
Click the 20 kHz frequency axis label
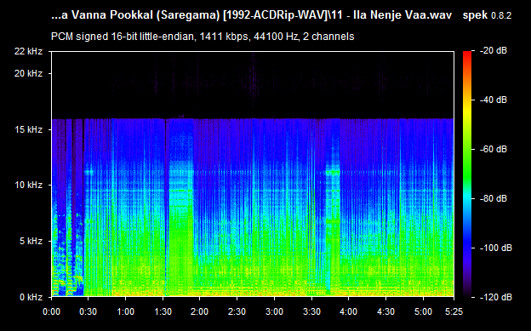pyautogui.click(x=28, y=73)
